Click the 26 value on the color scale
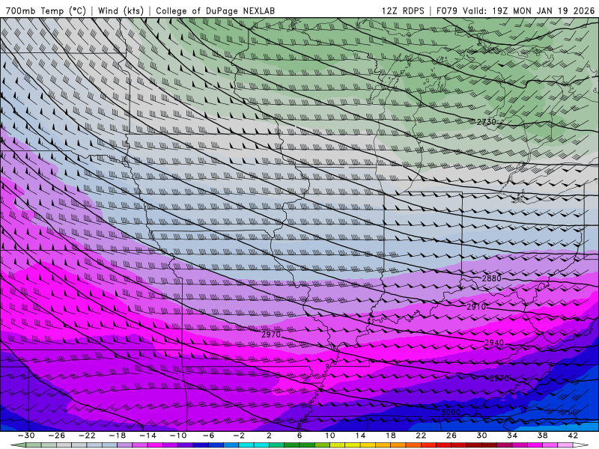Image resolution: width=599 pixels, height=449 pixels. [x=451, y=436]
